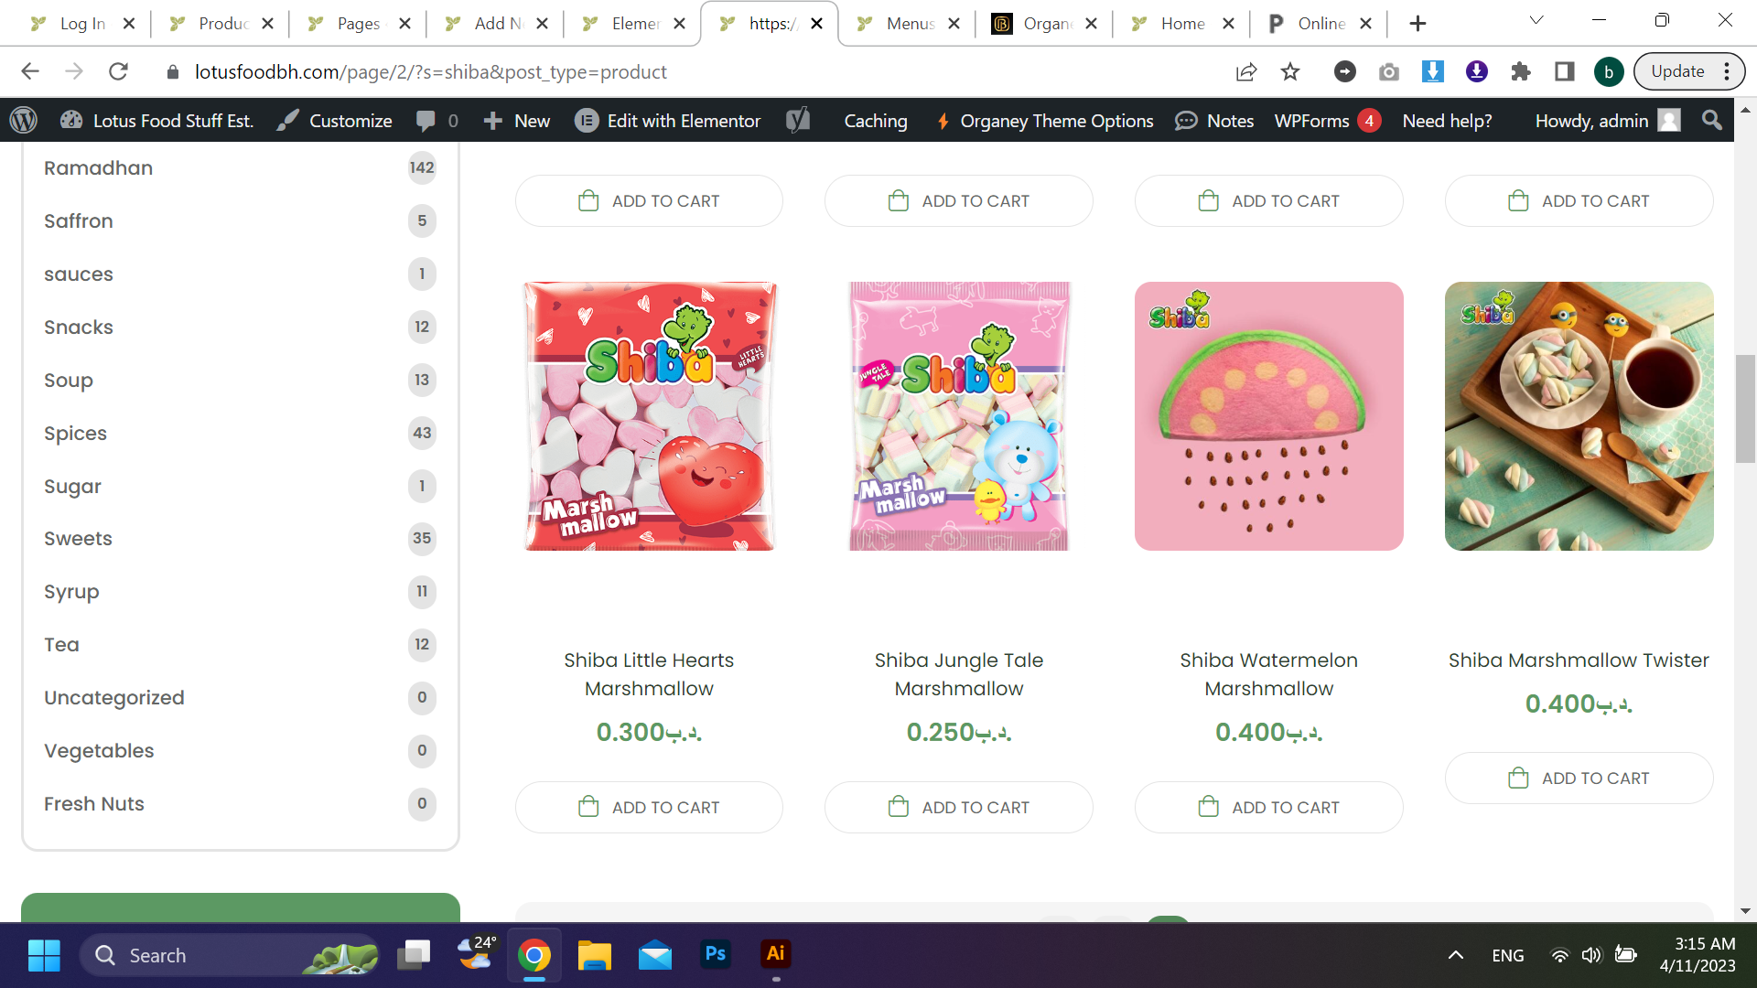
Task: Switch to the Pages tab
Action: pos(357,23)
